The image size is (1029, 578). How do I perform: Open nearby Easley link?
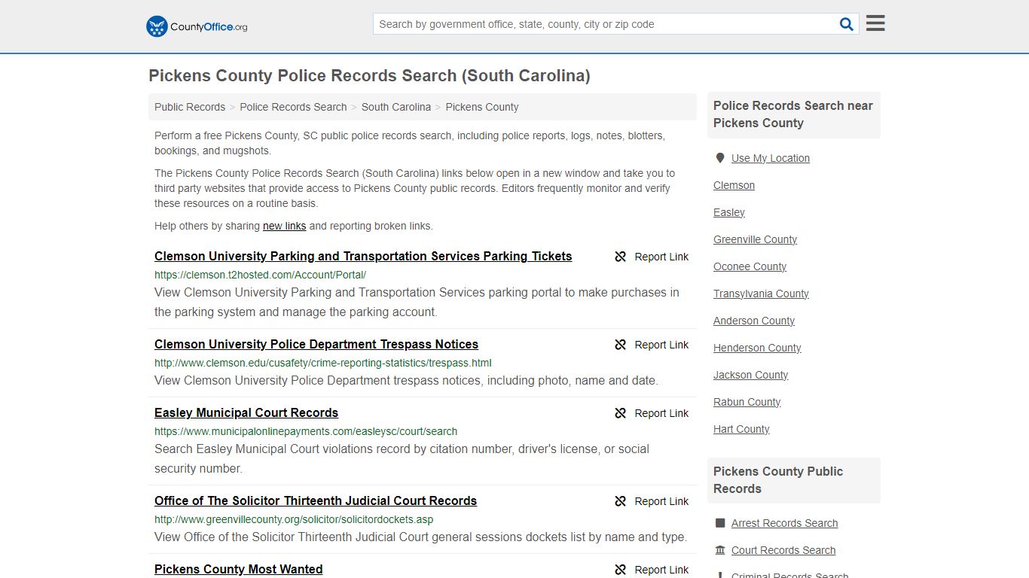pyautogui.click(x=729, y=212)
